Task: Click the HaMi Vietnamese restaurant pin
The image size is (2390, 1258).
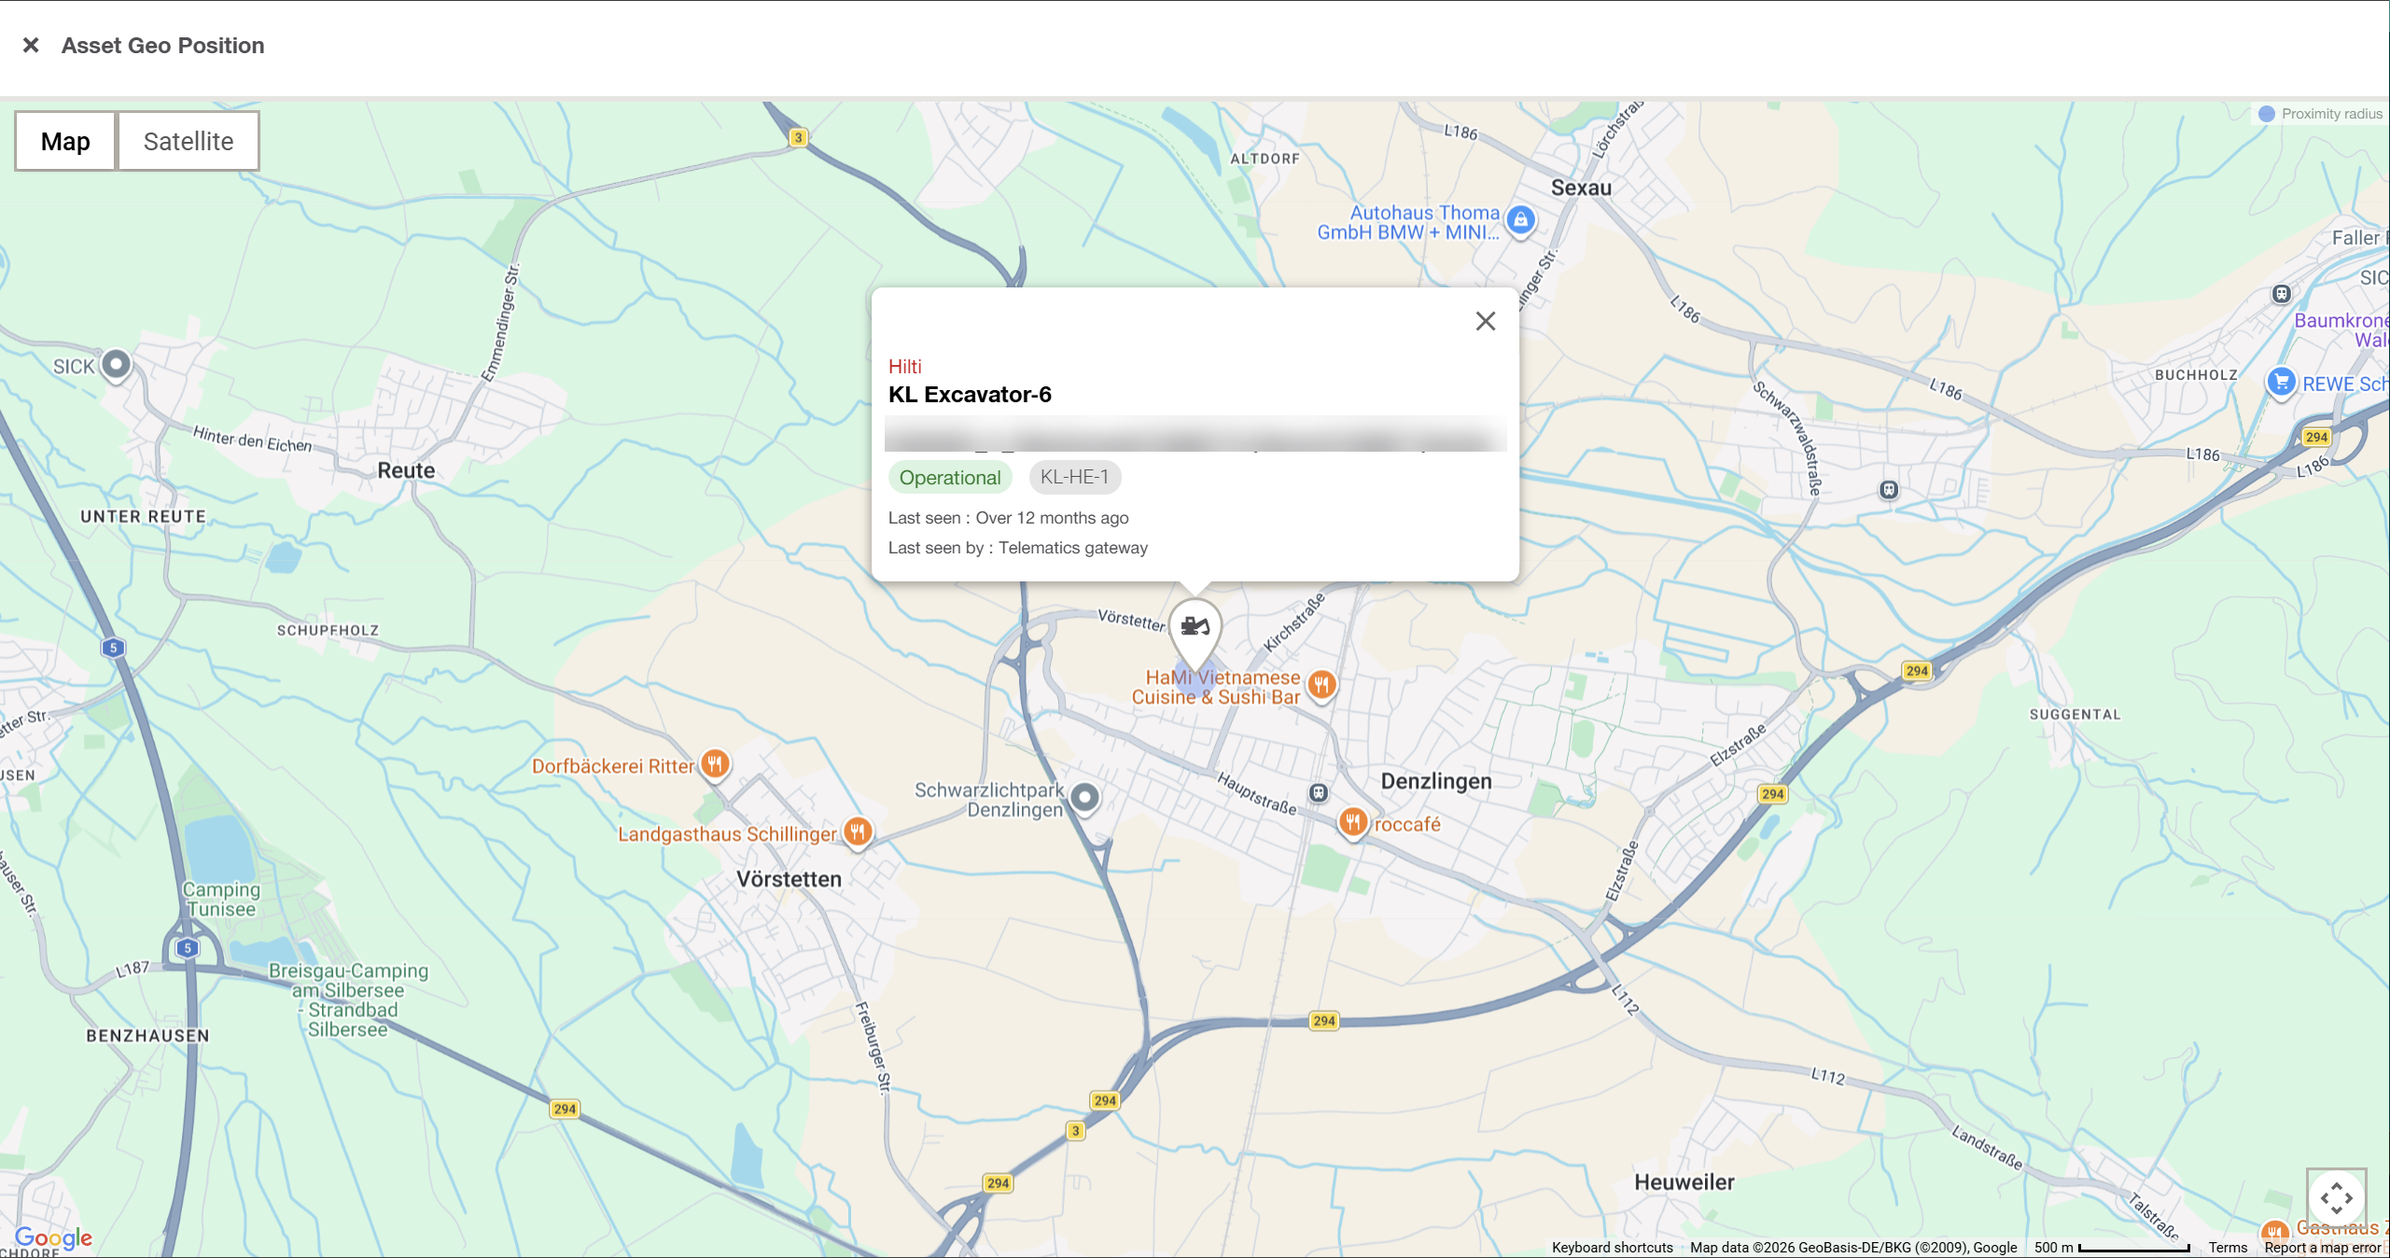Action: (1321, 685)
